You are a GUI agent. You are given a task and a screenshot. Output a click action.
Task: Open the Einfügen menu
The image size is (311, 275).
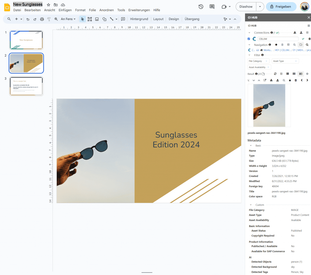[x=65, y=10]
